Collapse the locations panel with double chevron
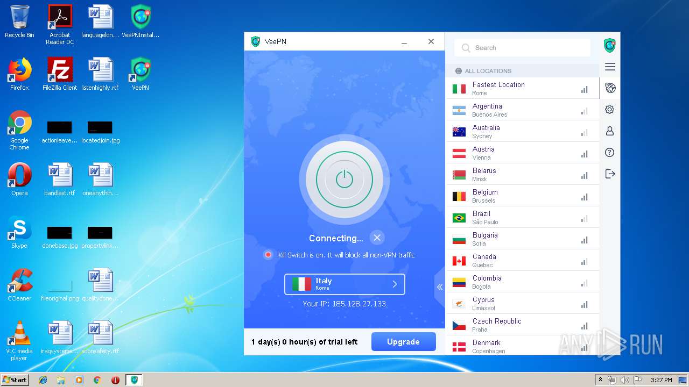689x387 pixels. pos(440,287)
